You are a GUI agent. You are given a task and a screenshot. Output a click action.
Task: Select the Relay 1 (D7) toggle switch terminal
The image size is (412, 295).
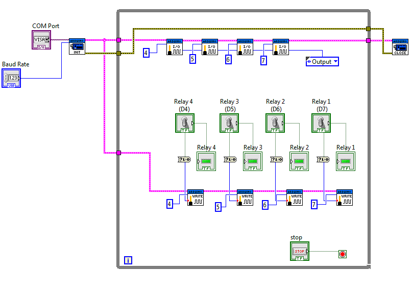pyautogui.click(x=321, y=123)
